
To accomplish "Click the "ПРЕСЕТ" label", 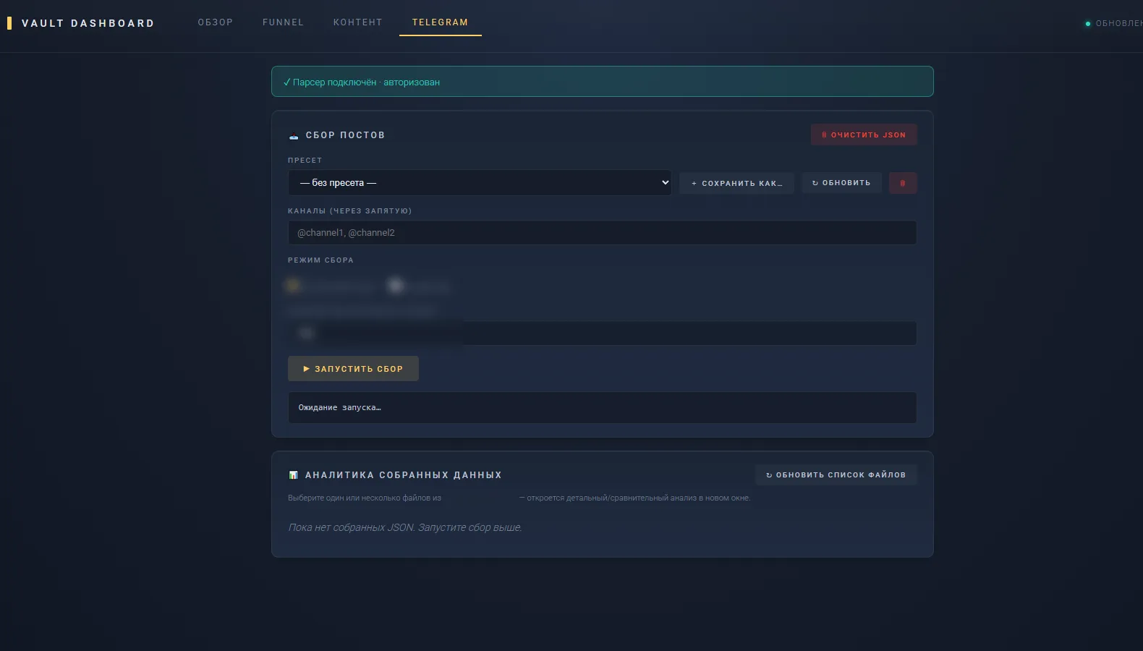I will tap(305, 161).
